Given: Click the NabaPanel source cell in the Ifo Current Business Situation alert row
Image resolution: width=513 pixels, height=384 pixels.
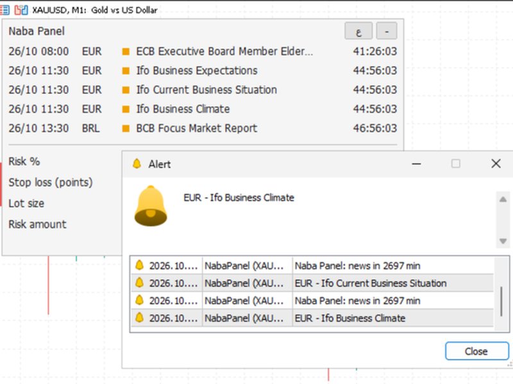Looking at the screenshot, I should [247, 283].
